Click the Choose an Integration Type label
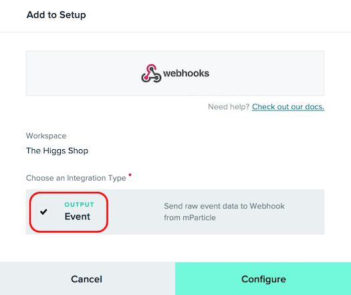This screenshot has height=295, width=351. coord(76,178)
